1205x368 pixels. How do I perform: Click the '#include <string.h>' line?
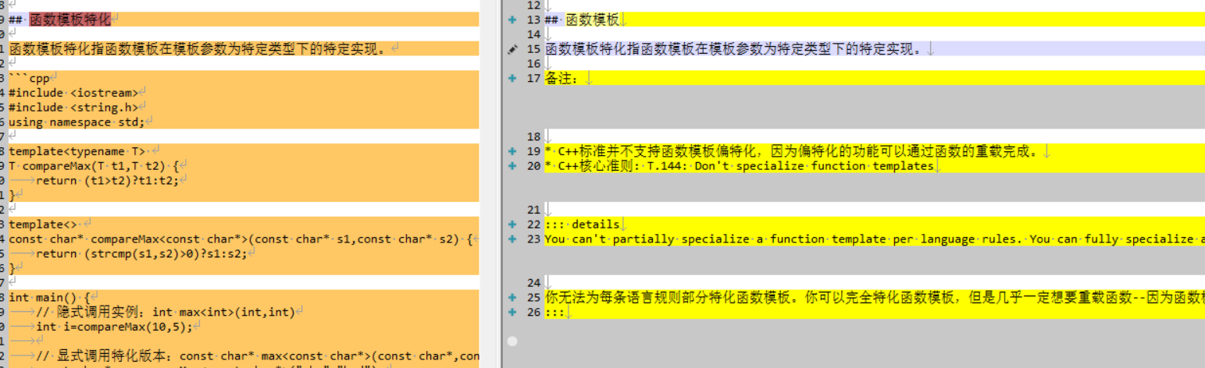point(73,108)
